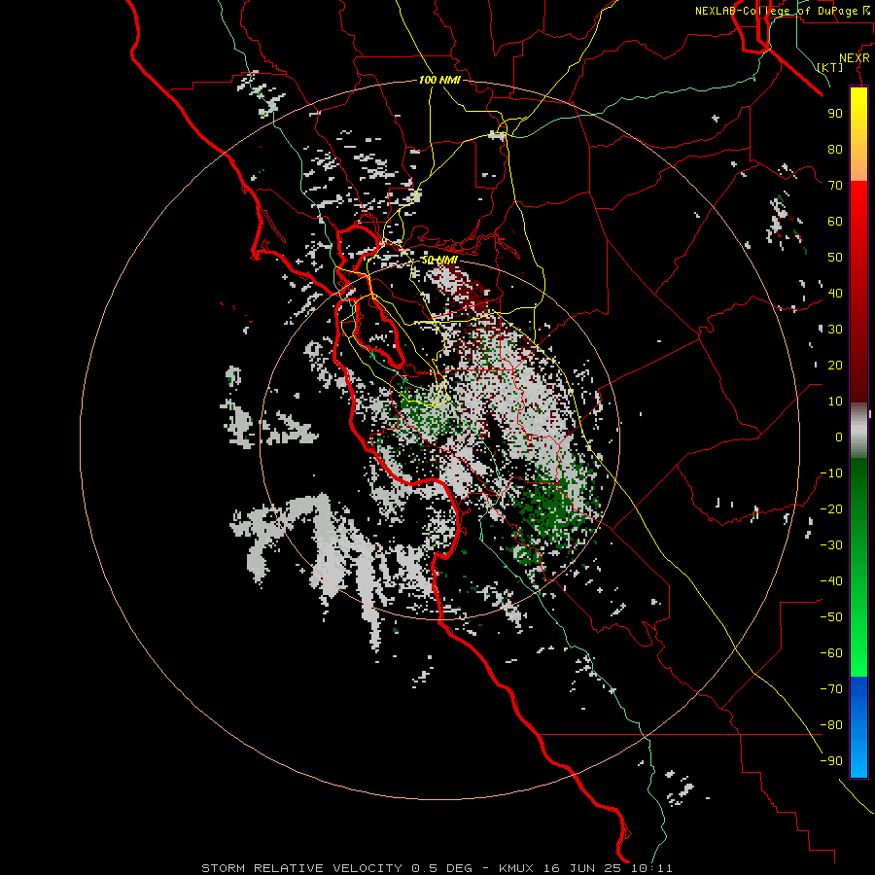This screenshot has width=875, height=875.
Task: Click the 50 velocity scale label
Action: pos(835,258)
